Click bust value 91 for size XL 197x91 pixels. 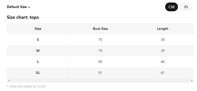[100, 73]
